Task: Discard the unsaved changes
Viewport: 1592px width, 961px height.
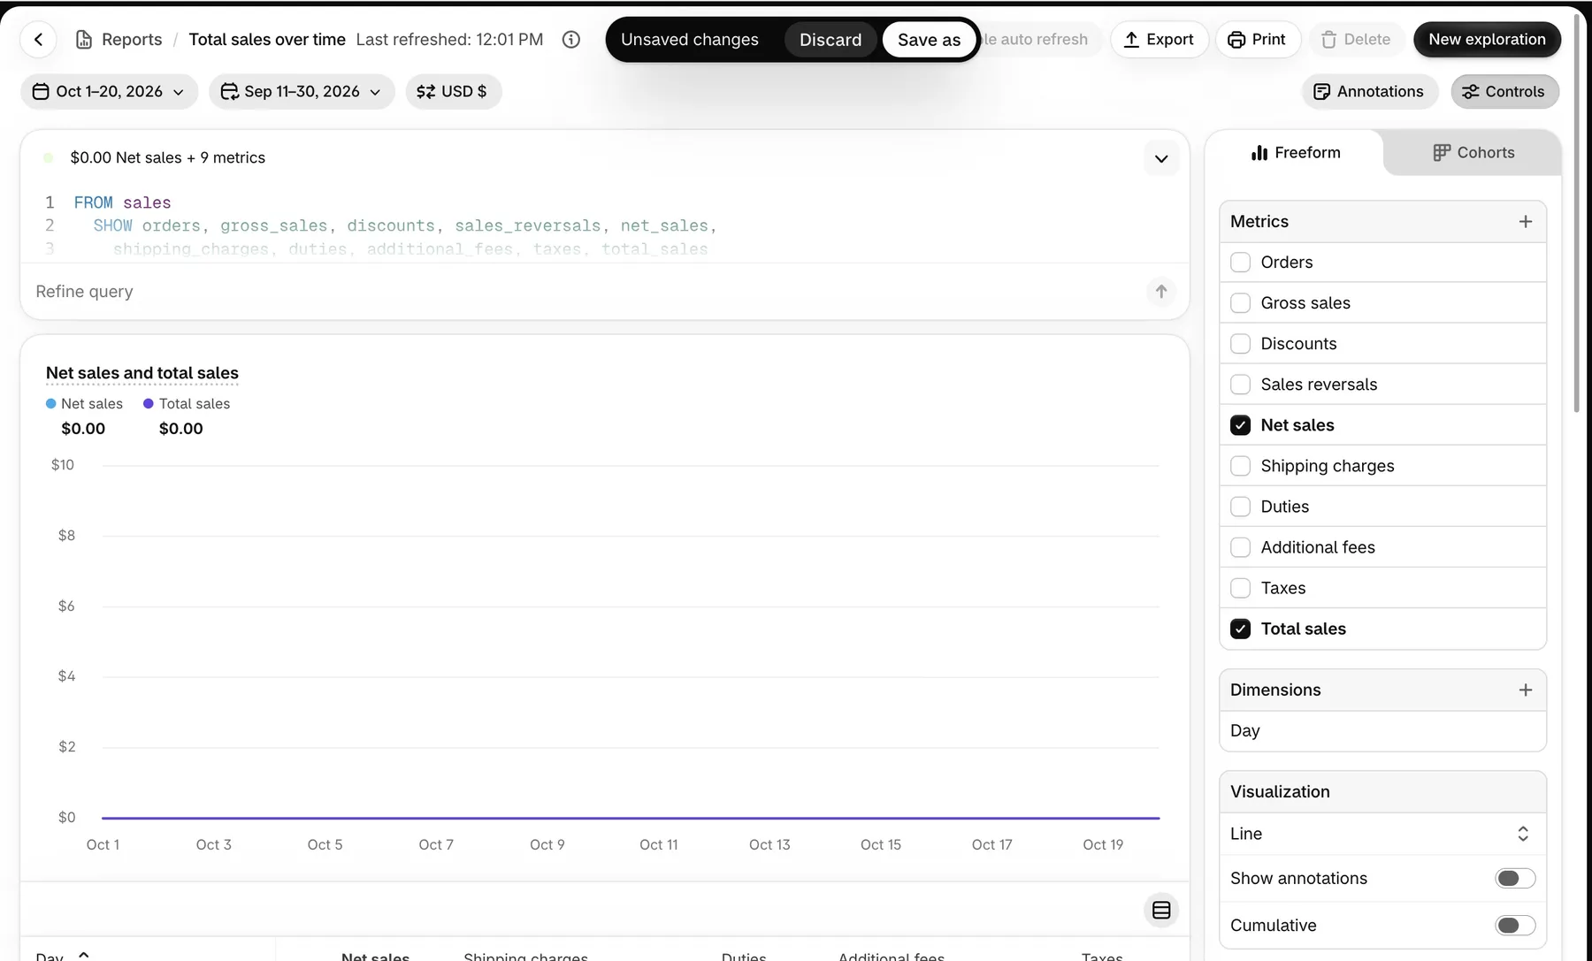Action: click(x=830, y=40)
